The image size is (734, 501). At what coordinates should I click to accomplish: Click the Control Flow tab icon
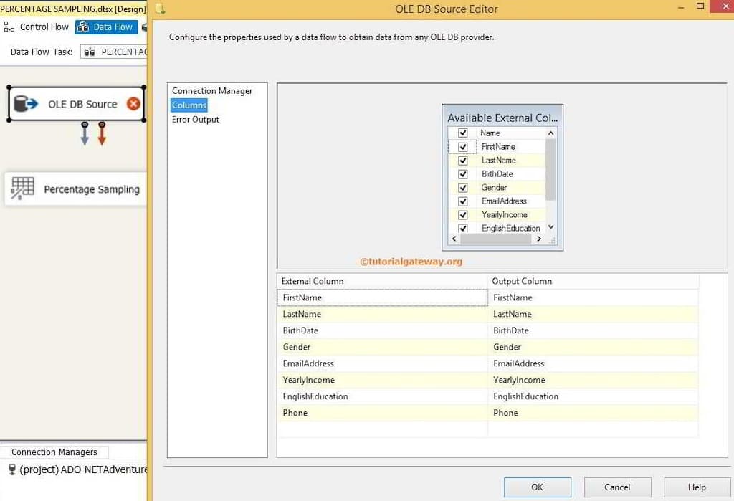tap(9, 27)
